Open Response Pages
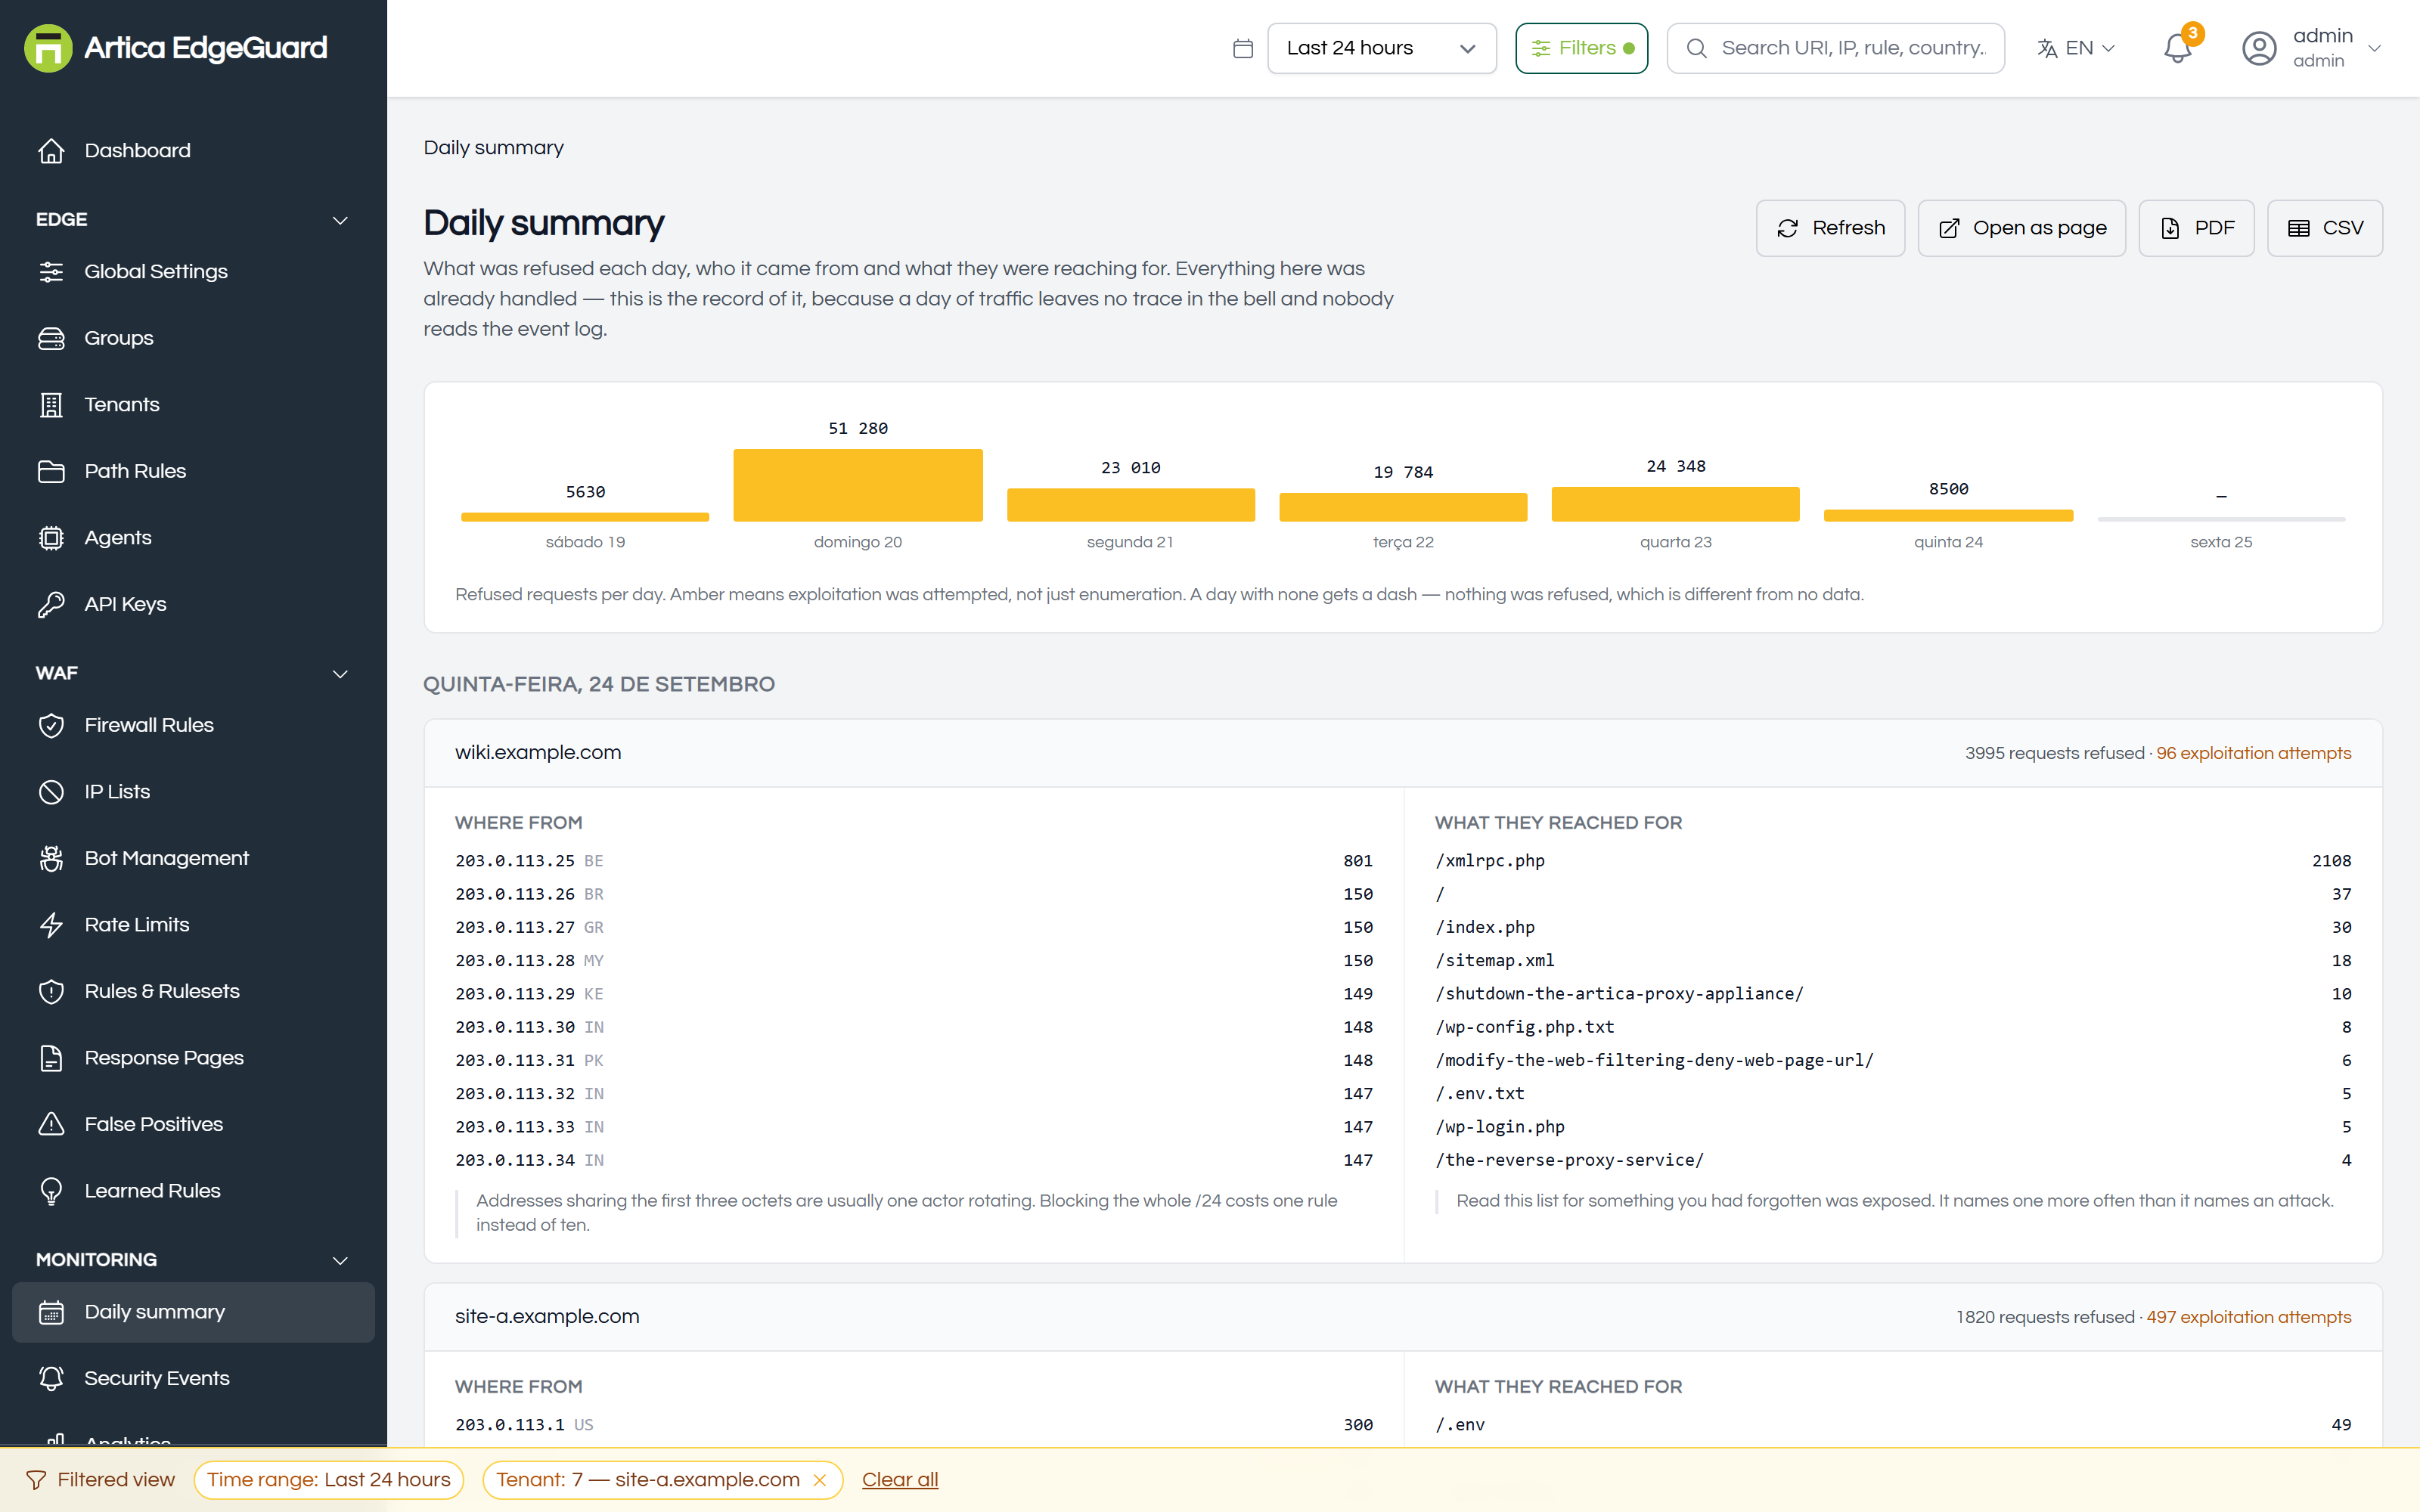2420x1512 pixels. click(x=193, y=1058)
